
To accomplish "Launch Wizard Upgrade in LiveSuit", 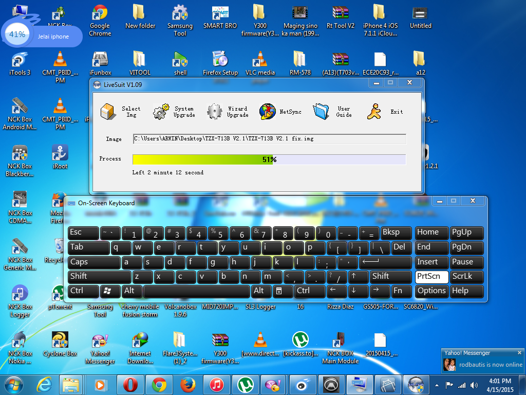I will pos(214,112).
